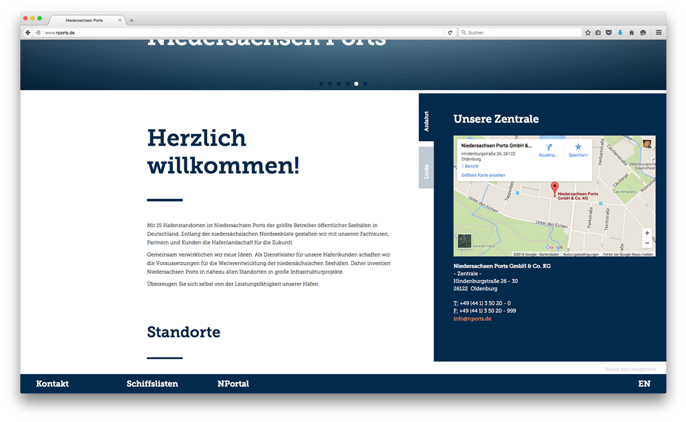Screen dimensions: 686x422
Task: Open Kontakt in the footer bar
Action: [53, 384]
